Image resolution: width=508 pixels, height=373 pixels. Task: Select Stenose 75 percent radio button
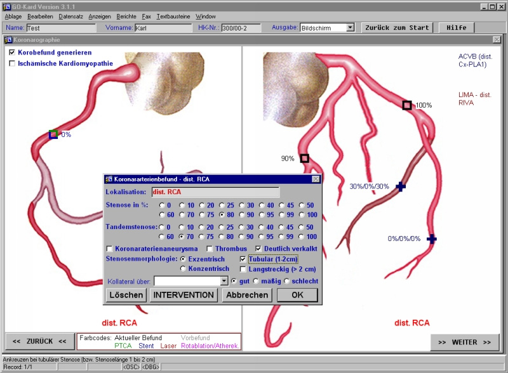click(202, 214)
